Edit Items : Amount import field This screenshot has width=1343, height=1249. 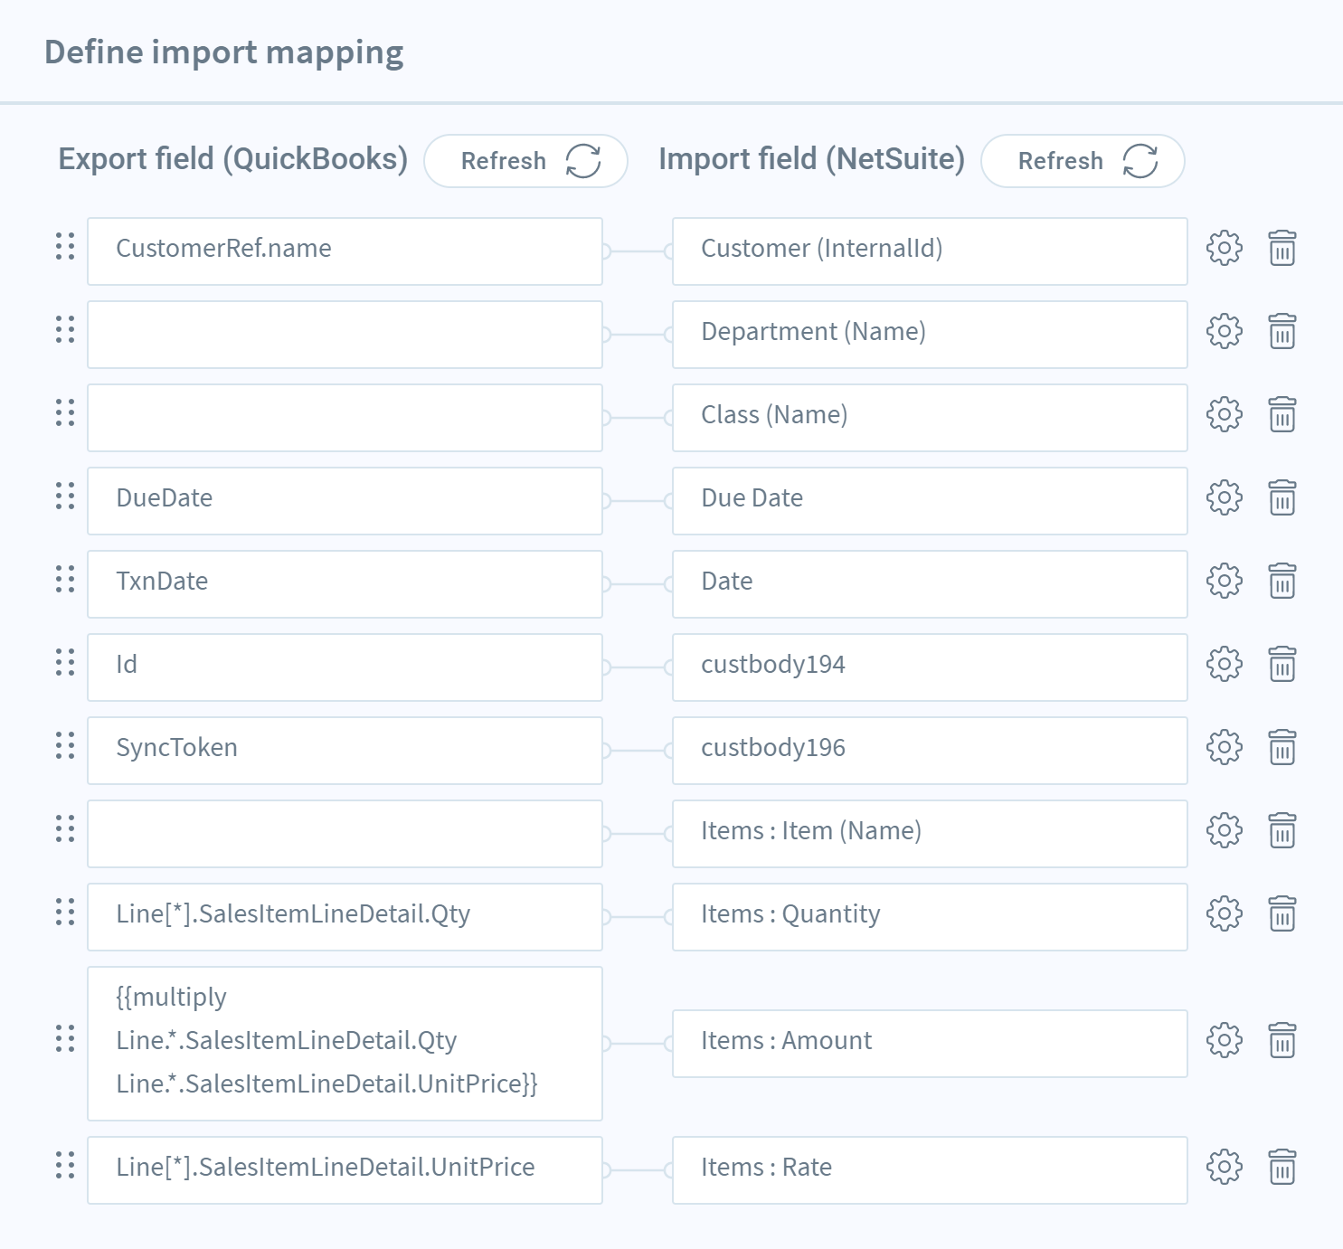(x=930, y=1044)
